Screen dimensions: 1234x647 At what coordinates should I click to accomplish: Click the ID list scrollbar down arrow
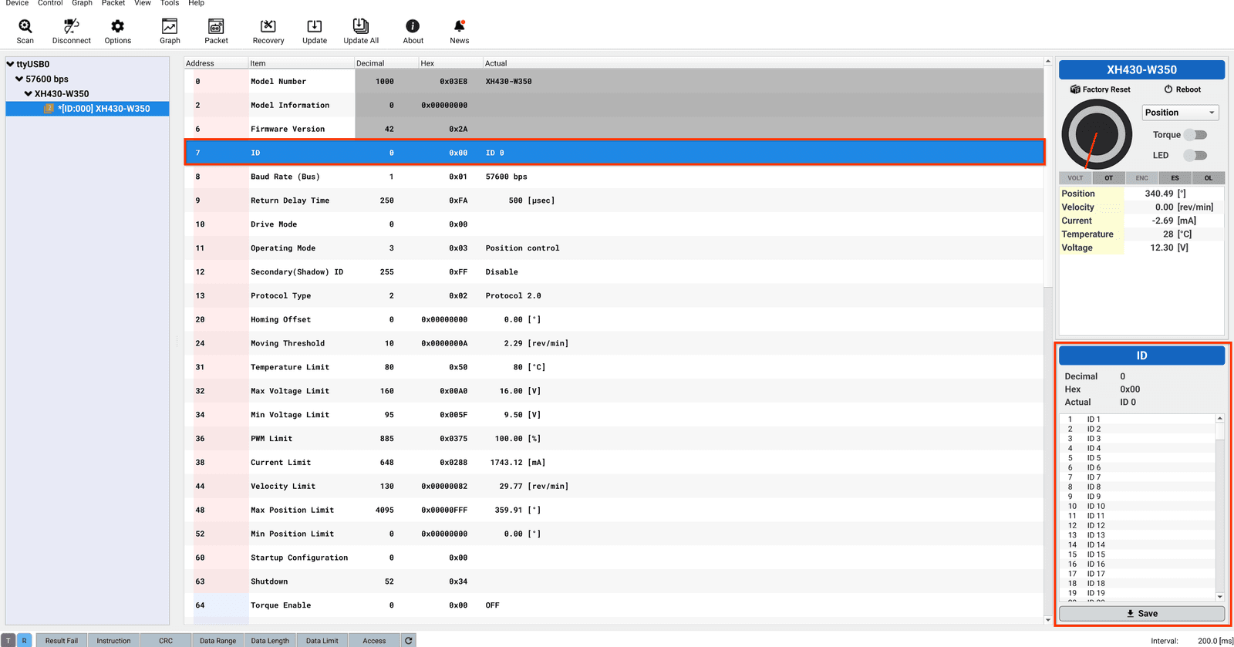click(x=1220, y=597)
